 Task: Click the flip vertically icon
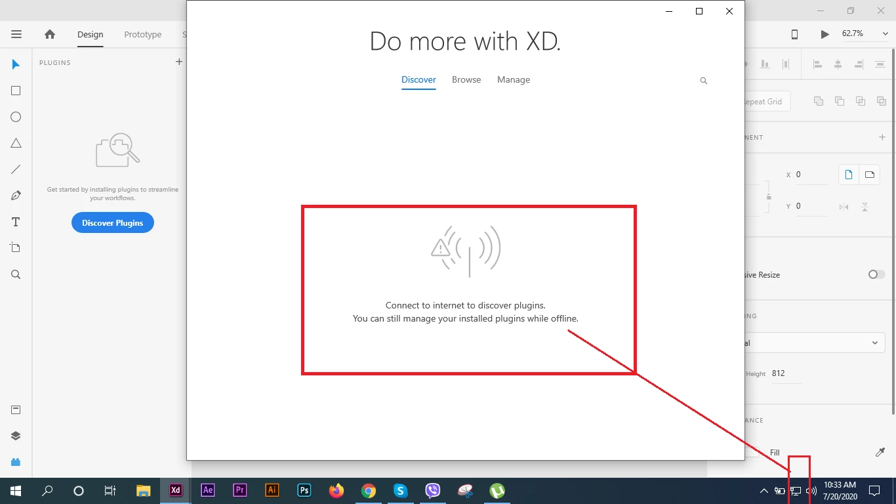click(865, 207)
